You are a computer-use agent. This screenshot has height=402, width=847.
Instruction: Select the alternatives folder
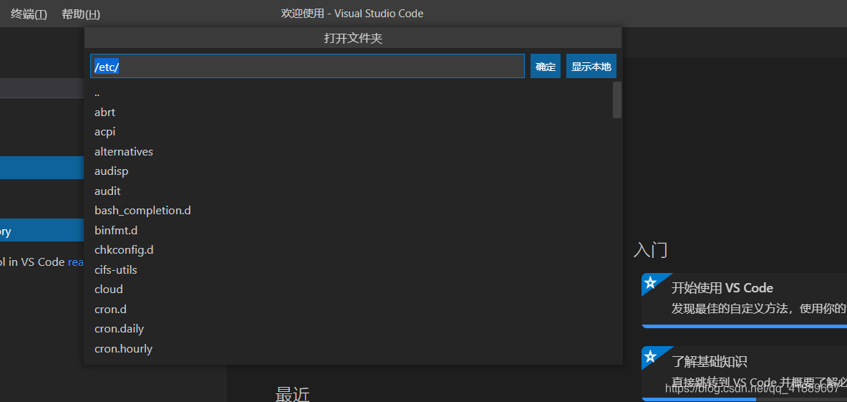coord(352,152)
